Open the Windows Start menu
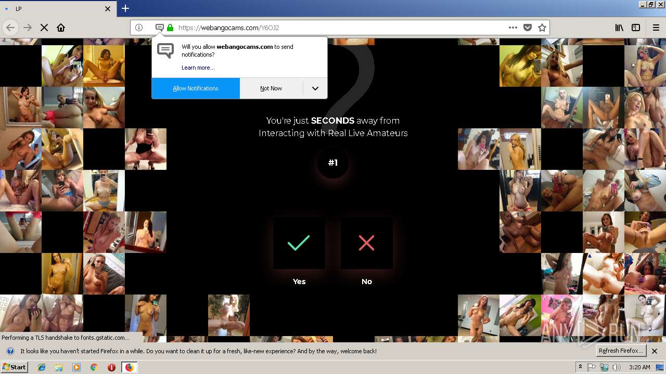This screenshot has height=374, width=666. tap(14, 367)
